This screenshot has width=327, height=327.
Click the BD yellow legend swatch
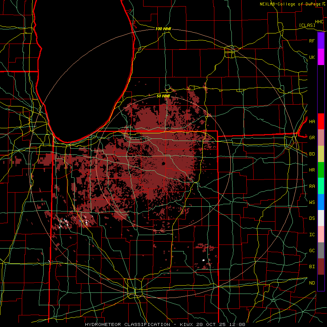[x=321, y=154]
